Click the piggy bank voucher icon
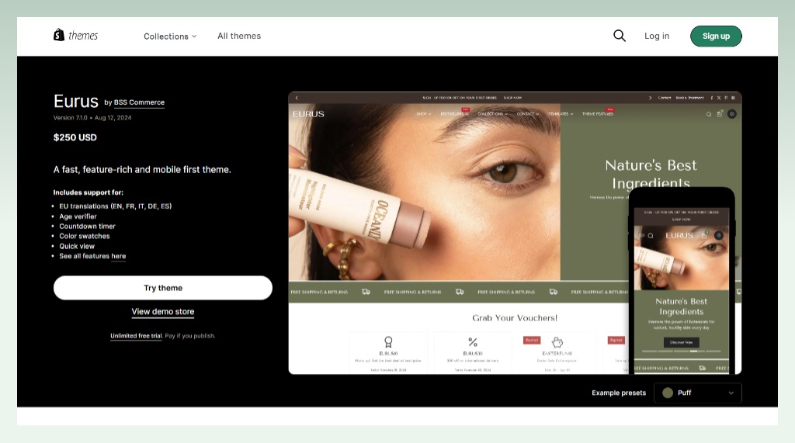This screenshot has height=443, width=795. tap(557, 342)
